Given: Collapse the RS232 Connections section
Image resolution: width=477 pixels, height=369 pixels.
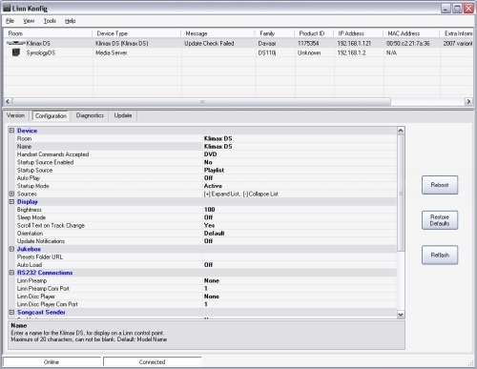Looking at the screenshot, I should 11,273.
